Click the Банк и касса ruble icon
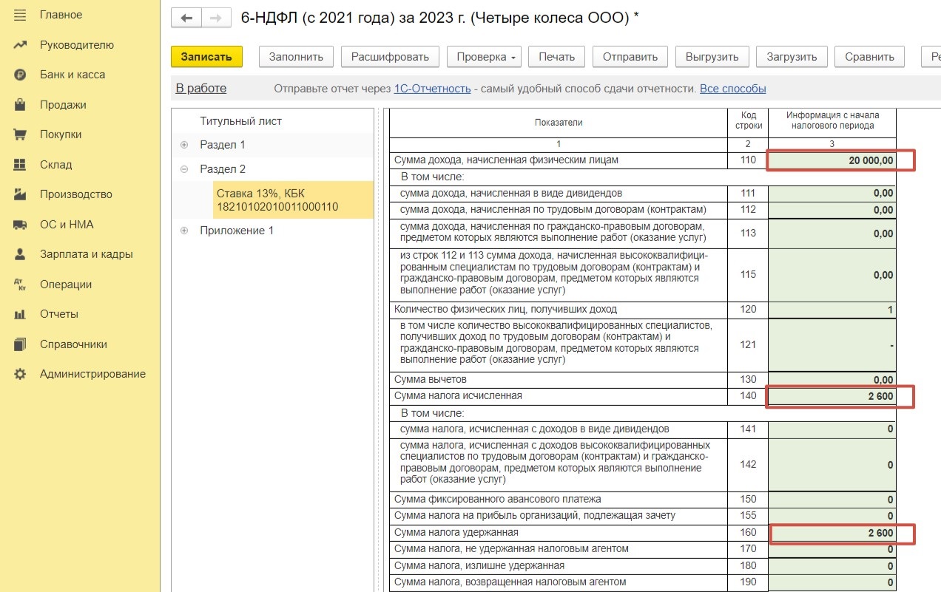This screenshot has width=941, height=592. click(x=21, y=75)
